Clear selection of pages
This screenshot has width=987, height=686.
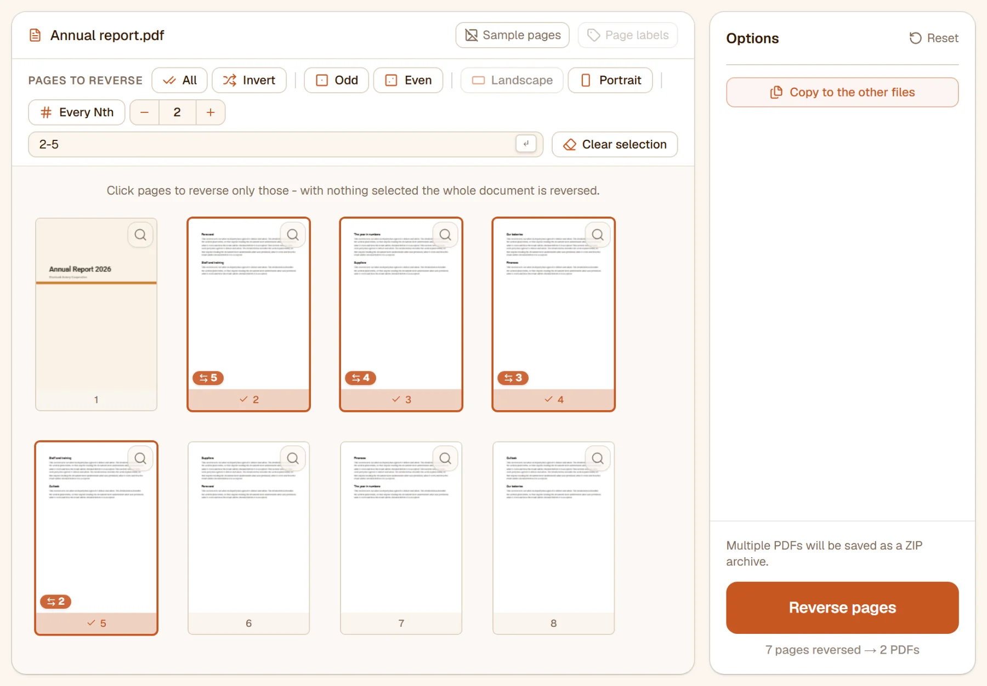click(615, 144)
